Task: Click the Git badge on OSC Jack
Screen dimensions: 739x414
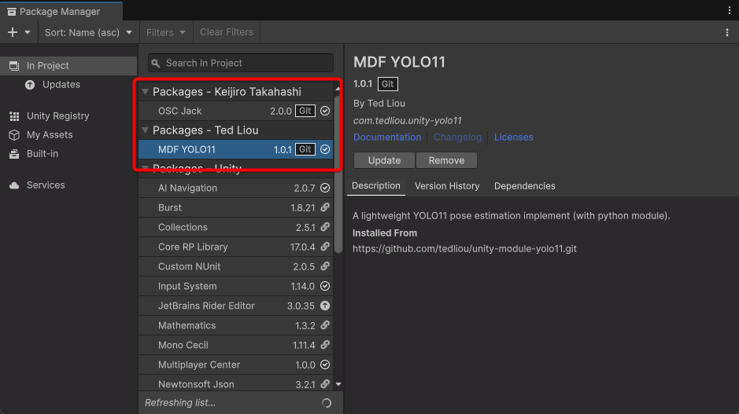Action: pyautogui.click(x=305, y=111)
